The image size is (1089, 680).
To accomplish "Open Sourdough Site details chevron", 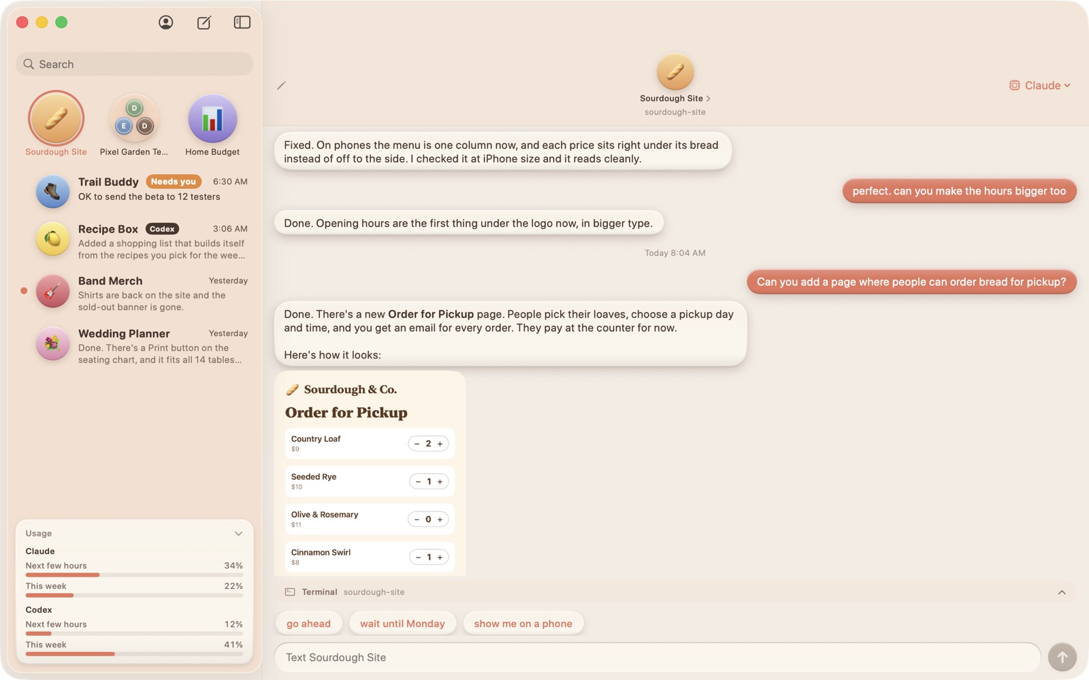I will [x=709, y=99].
